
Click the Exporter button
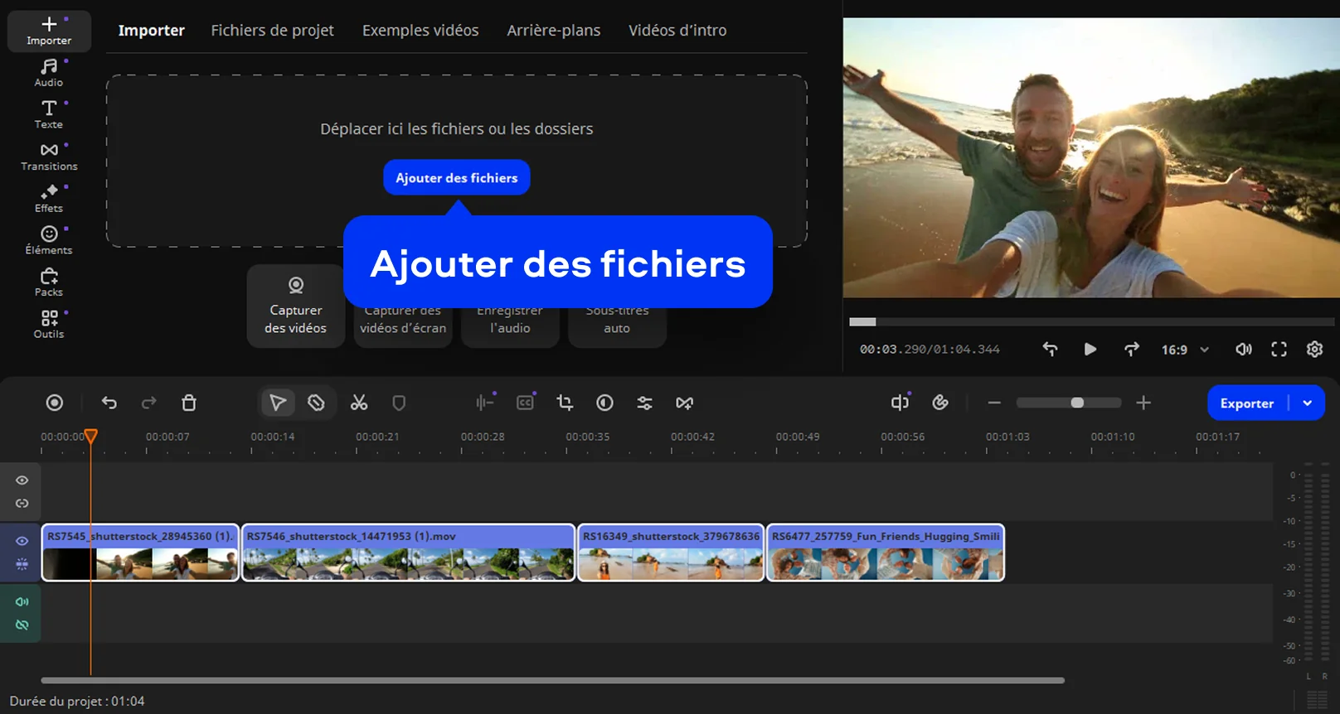coord(1246,403)
